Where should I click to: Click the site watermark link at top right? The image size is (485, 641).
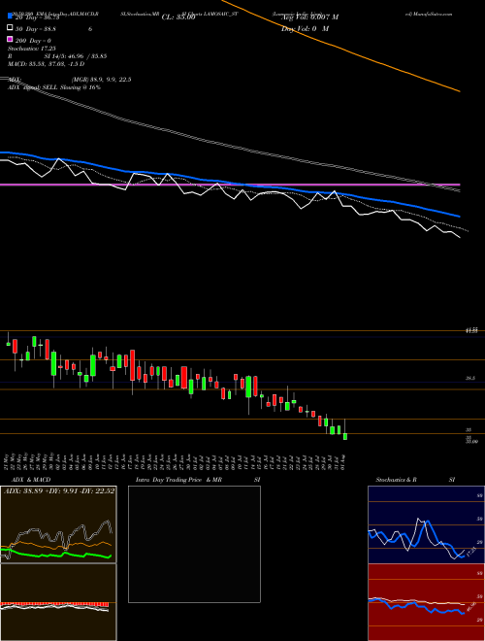428,14
